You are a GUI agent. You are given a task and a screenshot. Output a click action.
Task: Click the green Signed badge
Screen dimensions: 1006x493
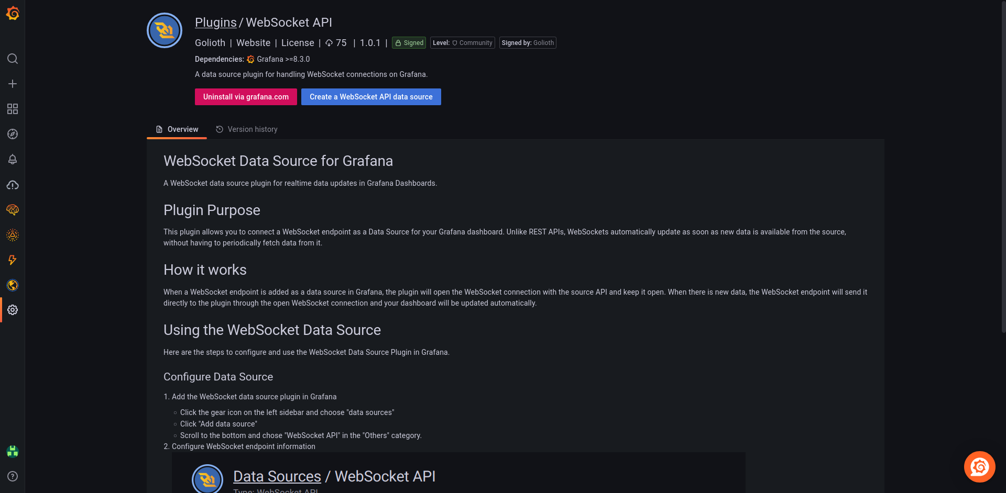(409, 43)
